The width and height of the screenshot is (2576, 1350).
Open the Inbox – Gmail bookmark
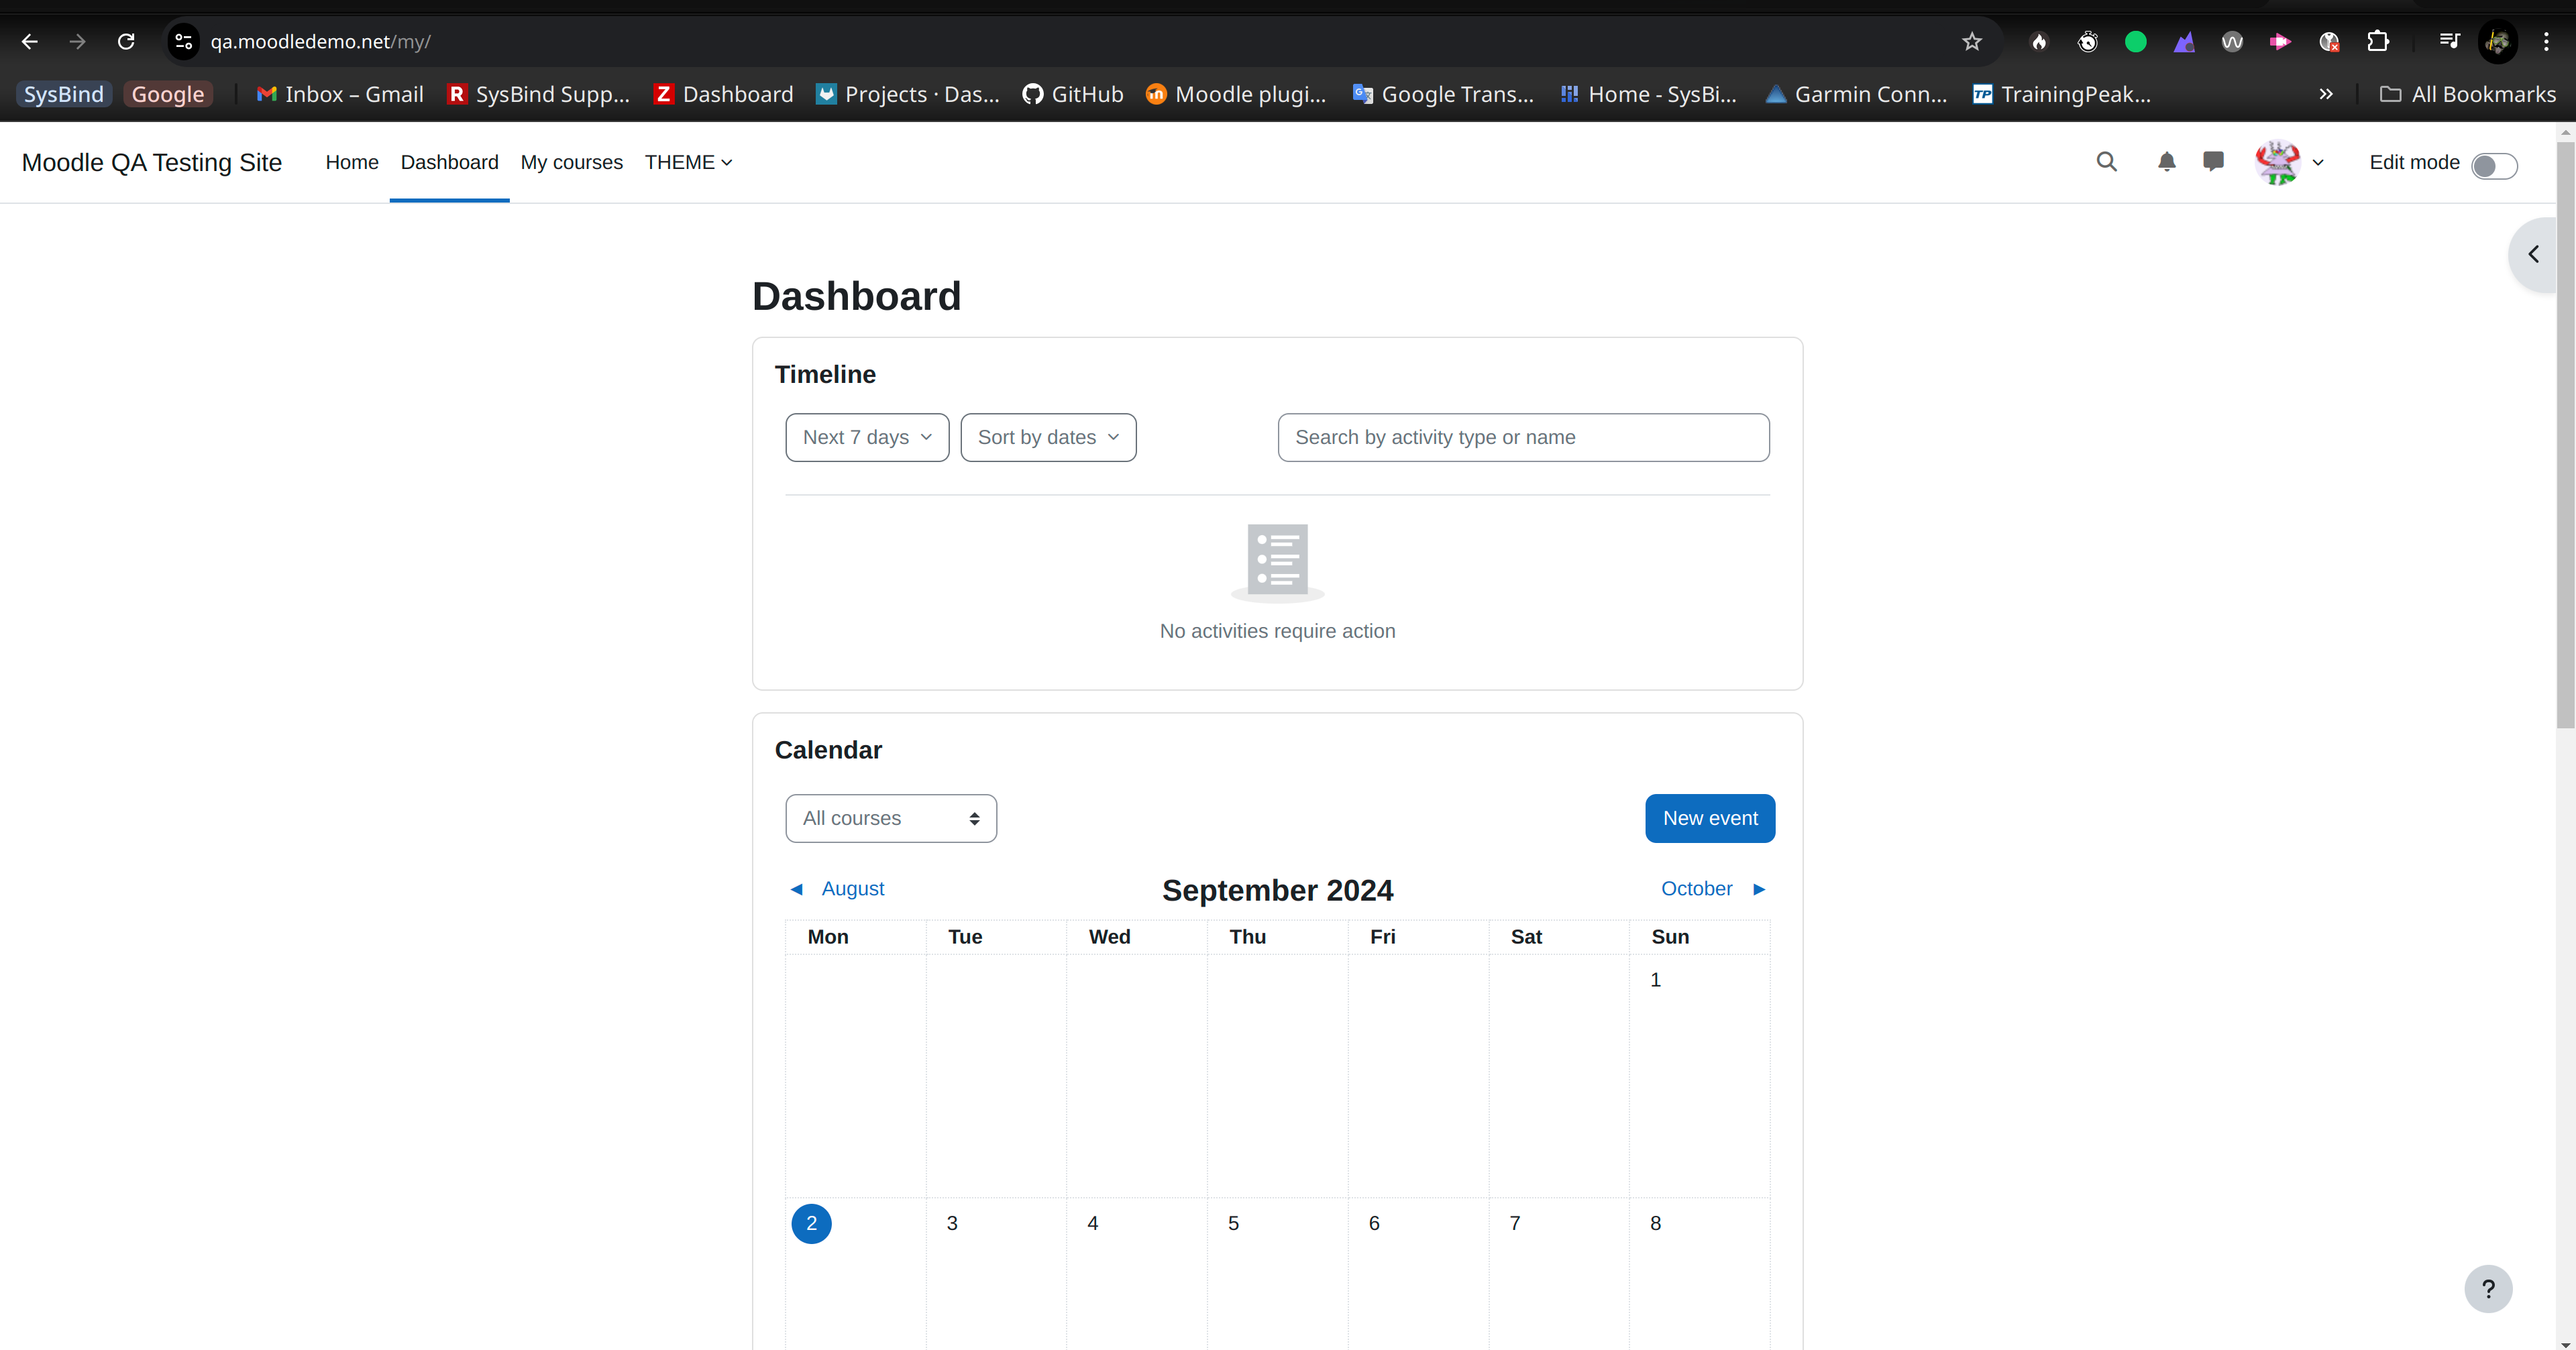coord(340,94)
